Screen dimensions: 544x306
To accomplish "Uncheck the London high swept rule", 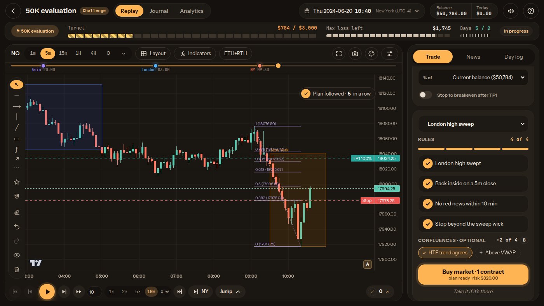I will (x=473, y=163).
